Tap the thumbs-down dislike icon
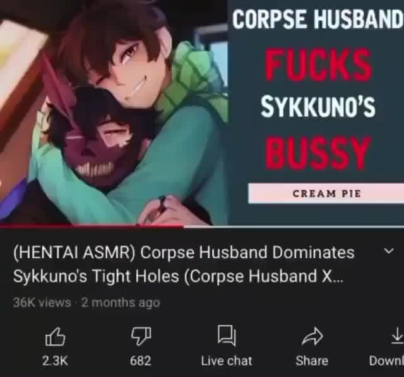 [x=141, y=337]
